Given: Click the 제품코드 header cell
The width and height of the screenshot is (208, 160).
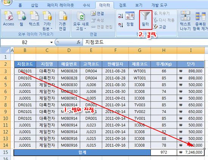Looking at the screenshot, I should pyautogui.click(x=140, y=64).
